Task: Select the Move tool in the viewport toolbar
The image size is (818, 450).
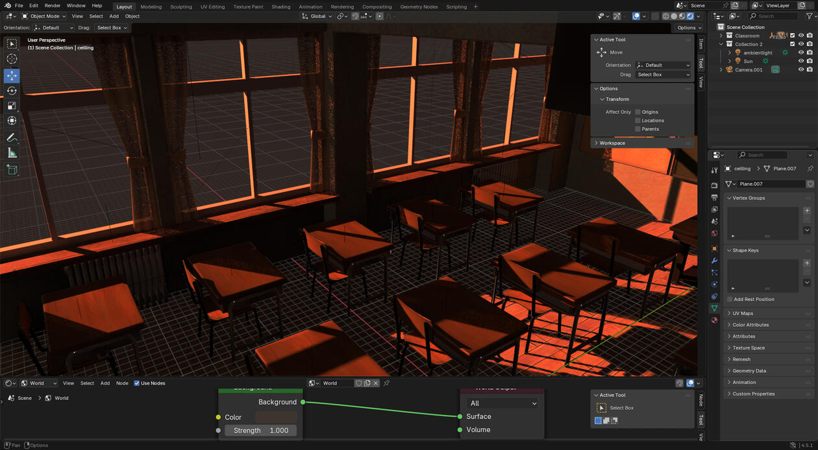Action: [12, 75]
